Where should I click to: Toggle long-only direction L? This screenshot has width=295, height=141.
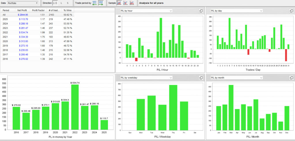[61, 3]
